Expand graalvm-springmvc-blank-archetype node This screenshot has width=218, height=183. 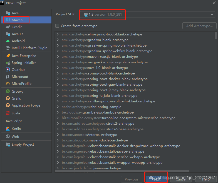[58, 45]
